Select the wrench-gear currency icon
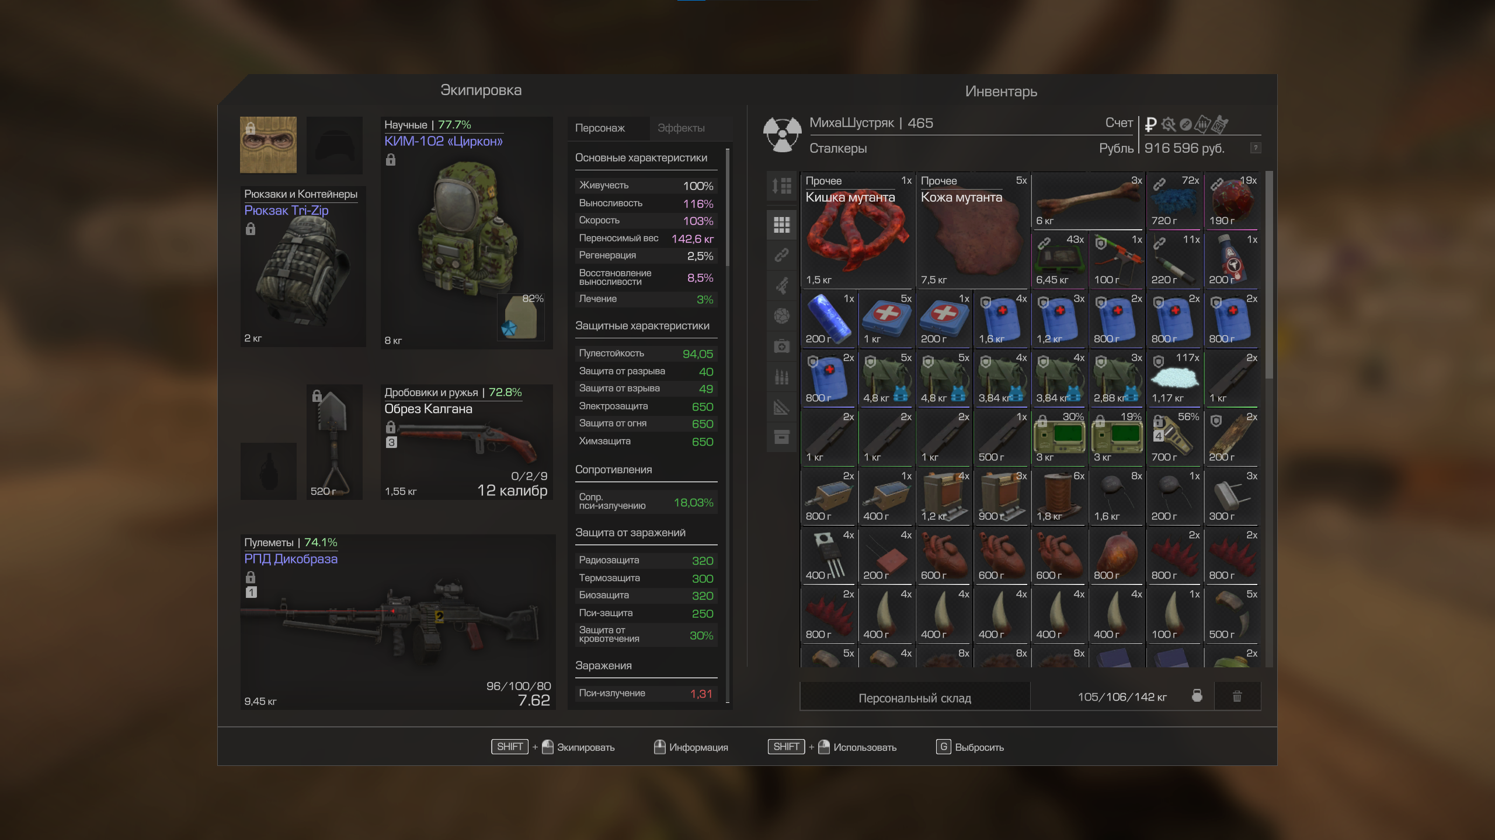 pyautogui.click(x=1168, y=124)
